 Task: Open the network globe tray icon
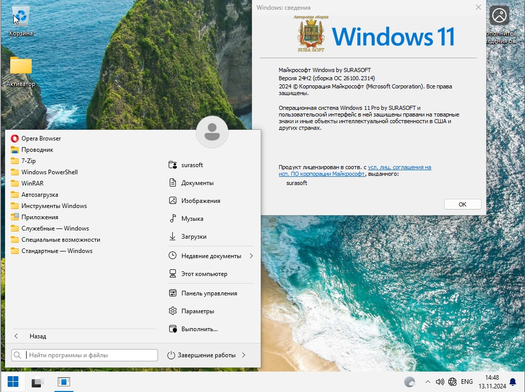(452, 382)
